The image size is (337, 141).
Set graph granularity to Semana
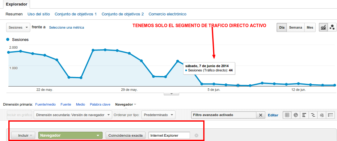tap(296, 27)
